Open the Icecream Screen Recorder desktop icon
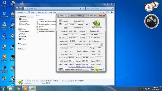 click(4, 59)
